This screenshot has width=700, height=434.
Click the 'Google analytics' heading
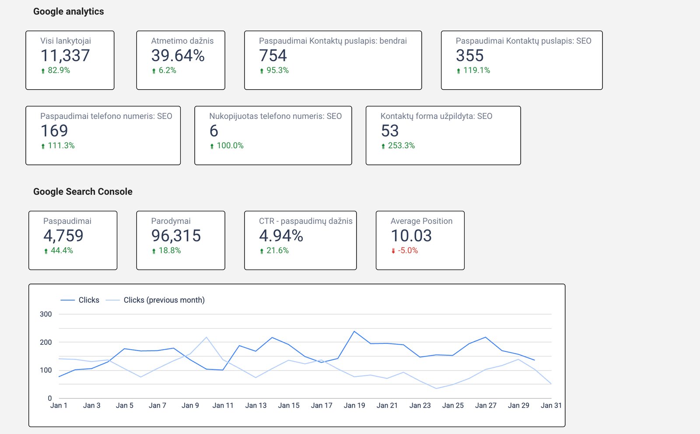point(69,11)
